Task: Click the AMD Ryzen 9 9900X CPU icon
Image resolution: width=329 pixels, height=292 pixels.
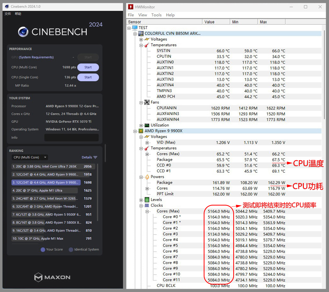Action: click(x=141, y=131)
